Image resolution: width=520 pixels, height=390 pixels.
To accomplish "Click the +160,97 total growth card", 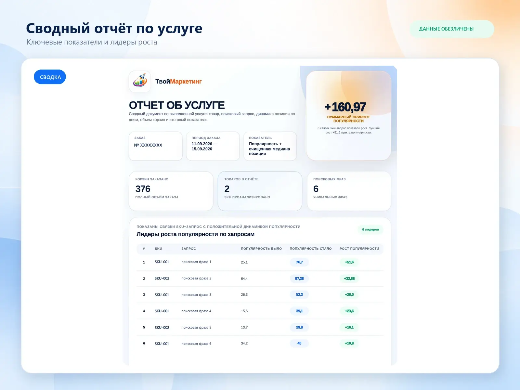I will pyautogui.click(x=348, y=116).
